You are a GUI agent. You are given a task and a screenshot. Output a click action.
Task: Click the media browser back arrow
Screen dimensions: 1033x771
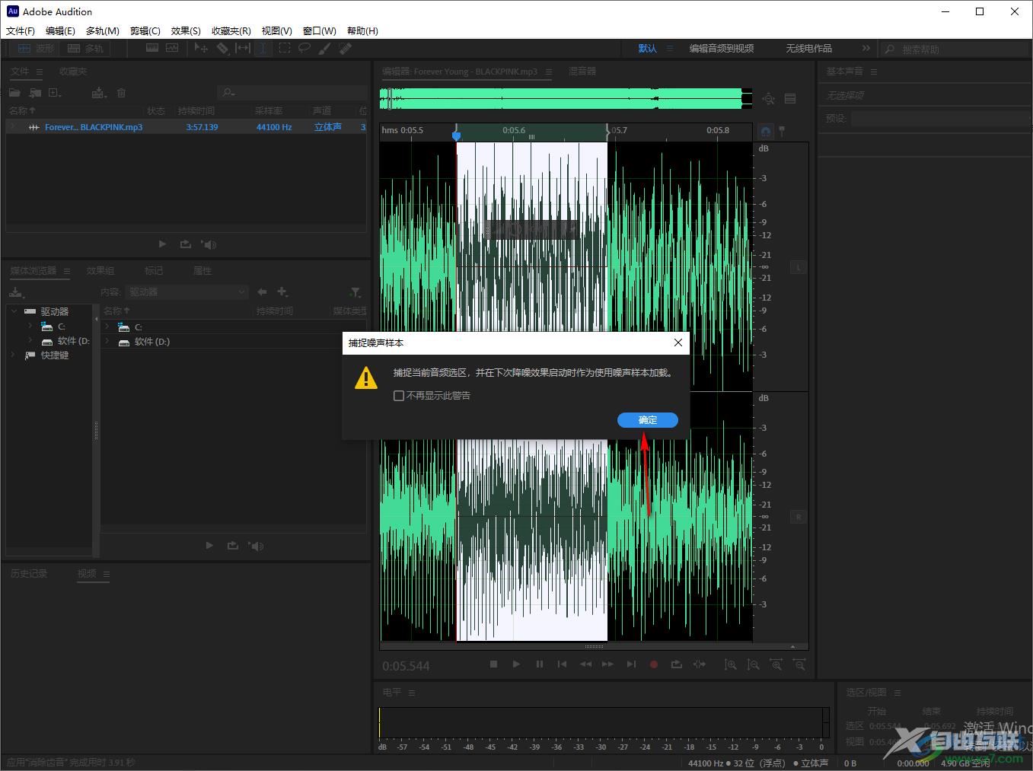click(262, 292)
